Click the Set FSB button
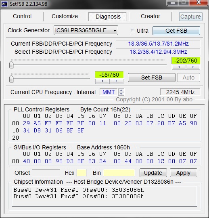209x218 pixels. [x=152, y=78]
